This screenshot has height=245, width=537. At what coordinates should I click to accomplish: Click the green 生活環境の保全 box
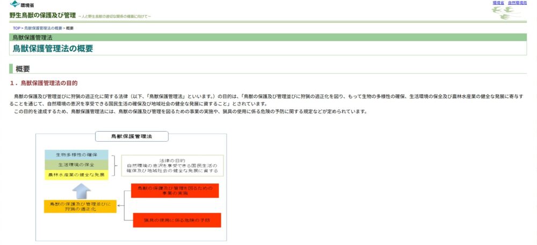click(77, 164)
